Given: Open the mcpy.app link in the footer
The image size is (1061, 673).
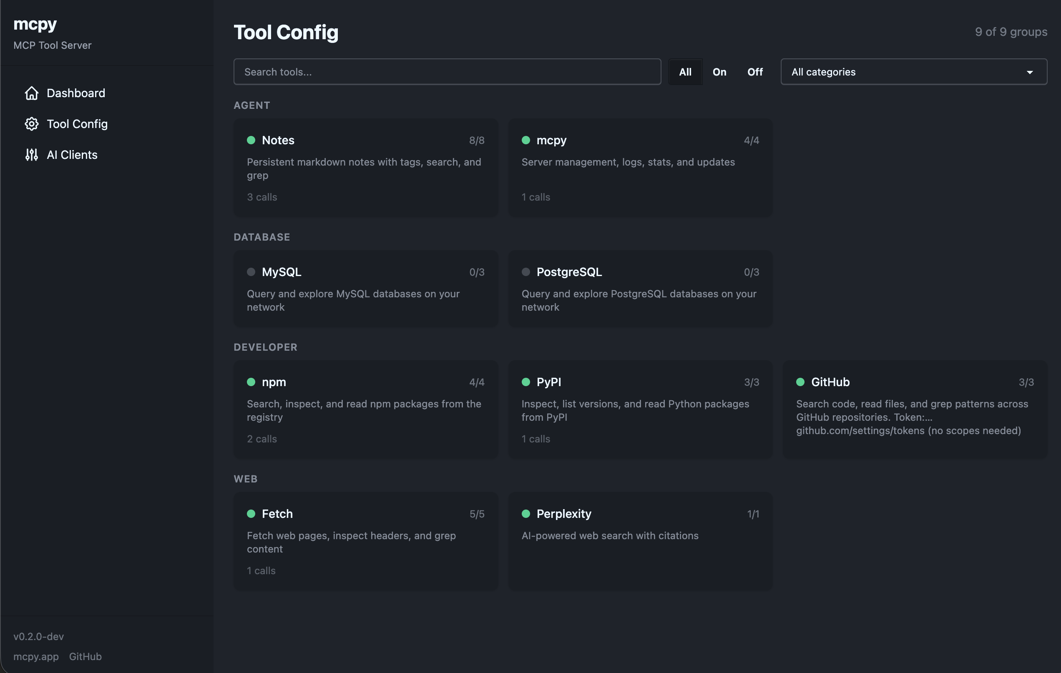Looking at the screenshot, I should click(x=36, y=656).
